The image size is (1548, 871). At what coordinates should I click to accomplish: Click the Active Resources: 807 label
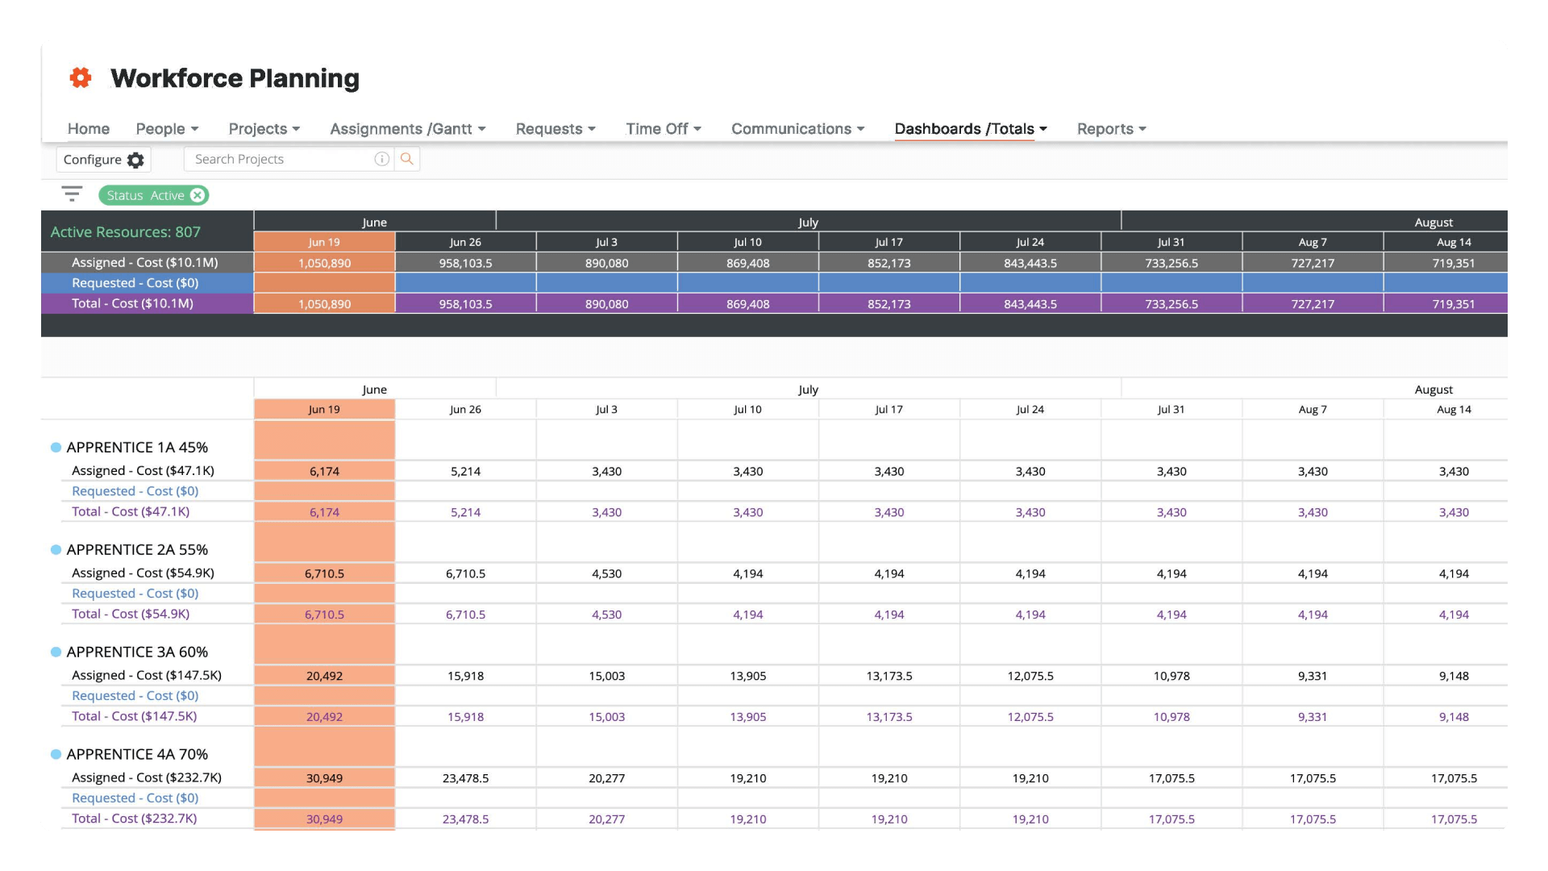pyautogui.click(x=125, y=231)
